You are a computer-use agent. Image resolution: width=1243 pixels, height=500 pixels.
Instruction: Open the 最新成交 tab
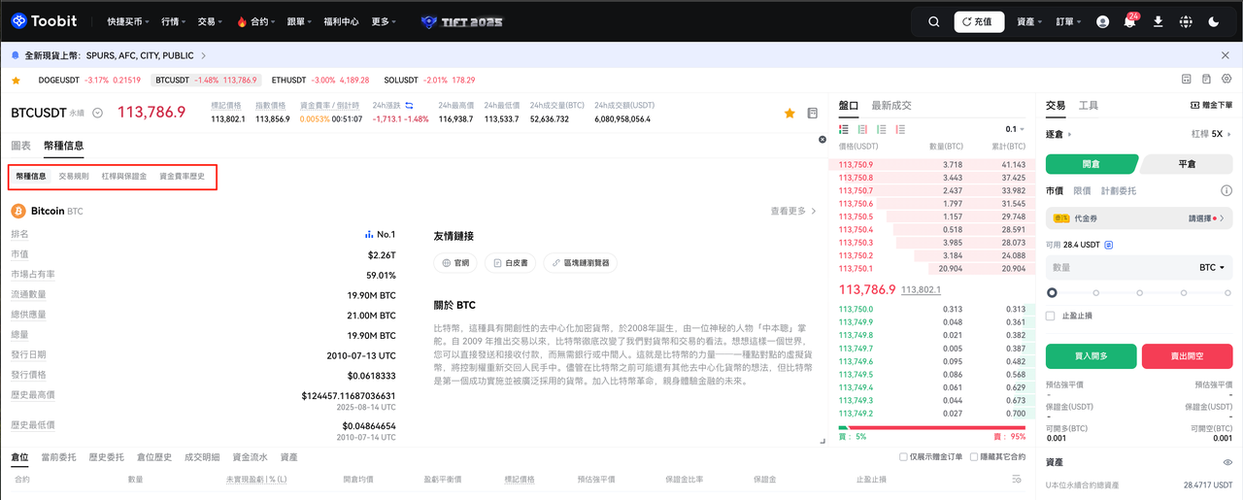[891, 105]
